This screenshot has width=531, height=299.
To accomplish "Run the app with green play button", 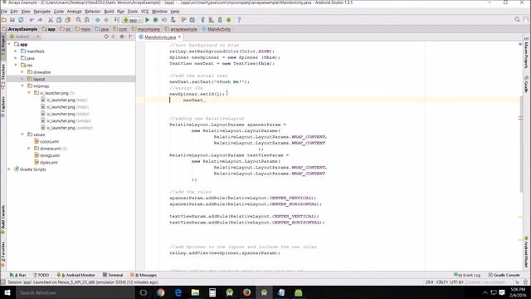I will click(148, 20).
